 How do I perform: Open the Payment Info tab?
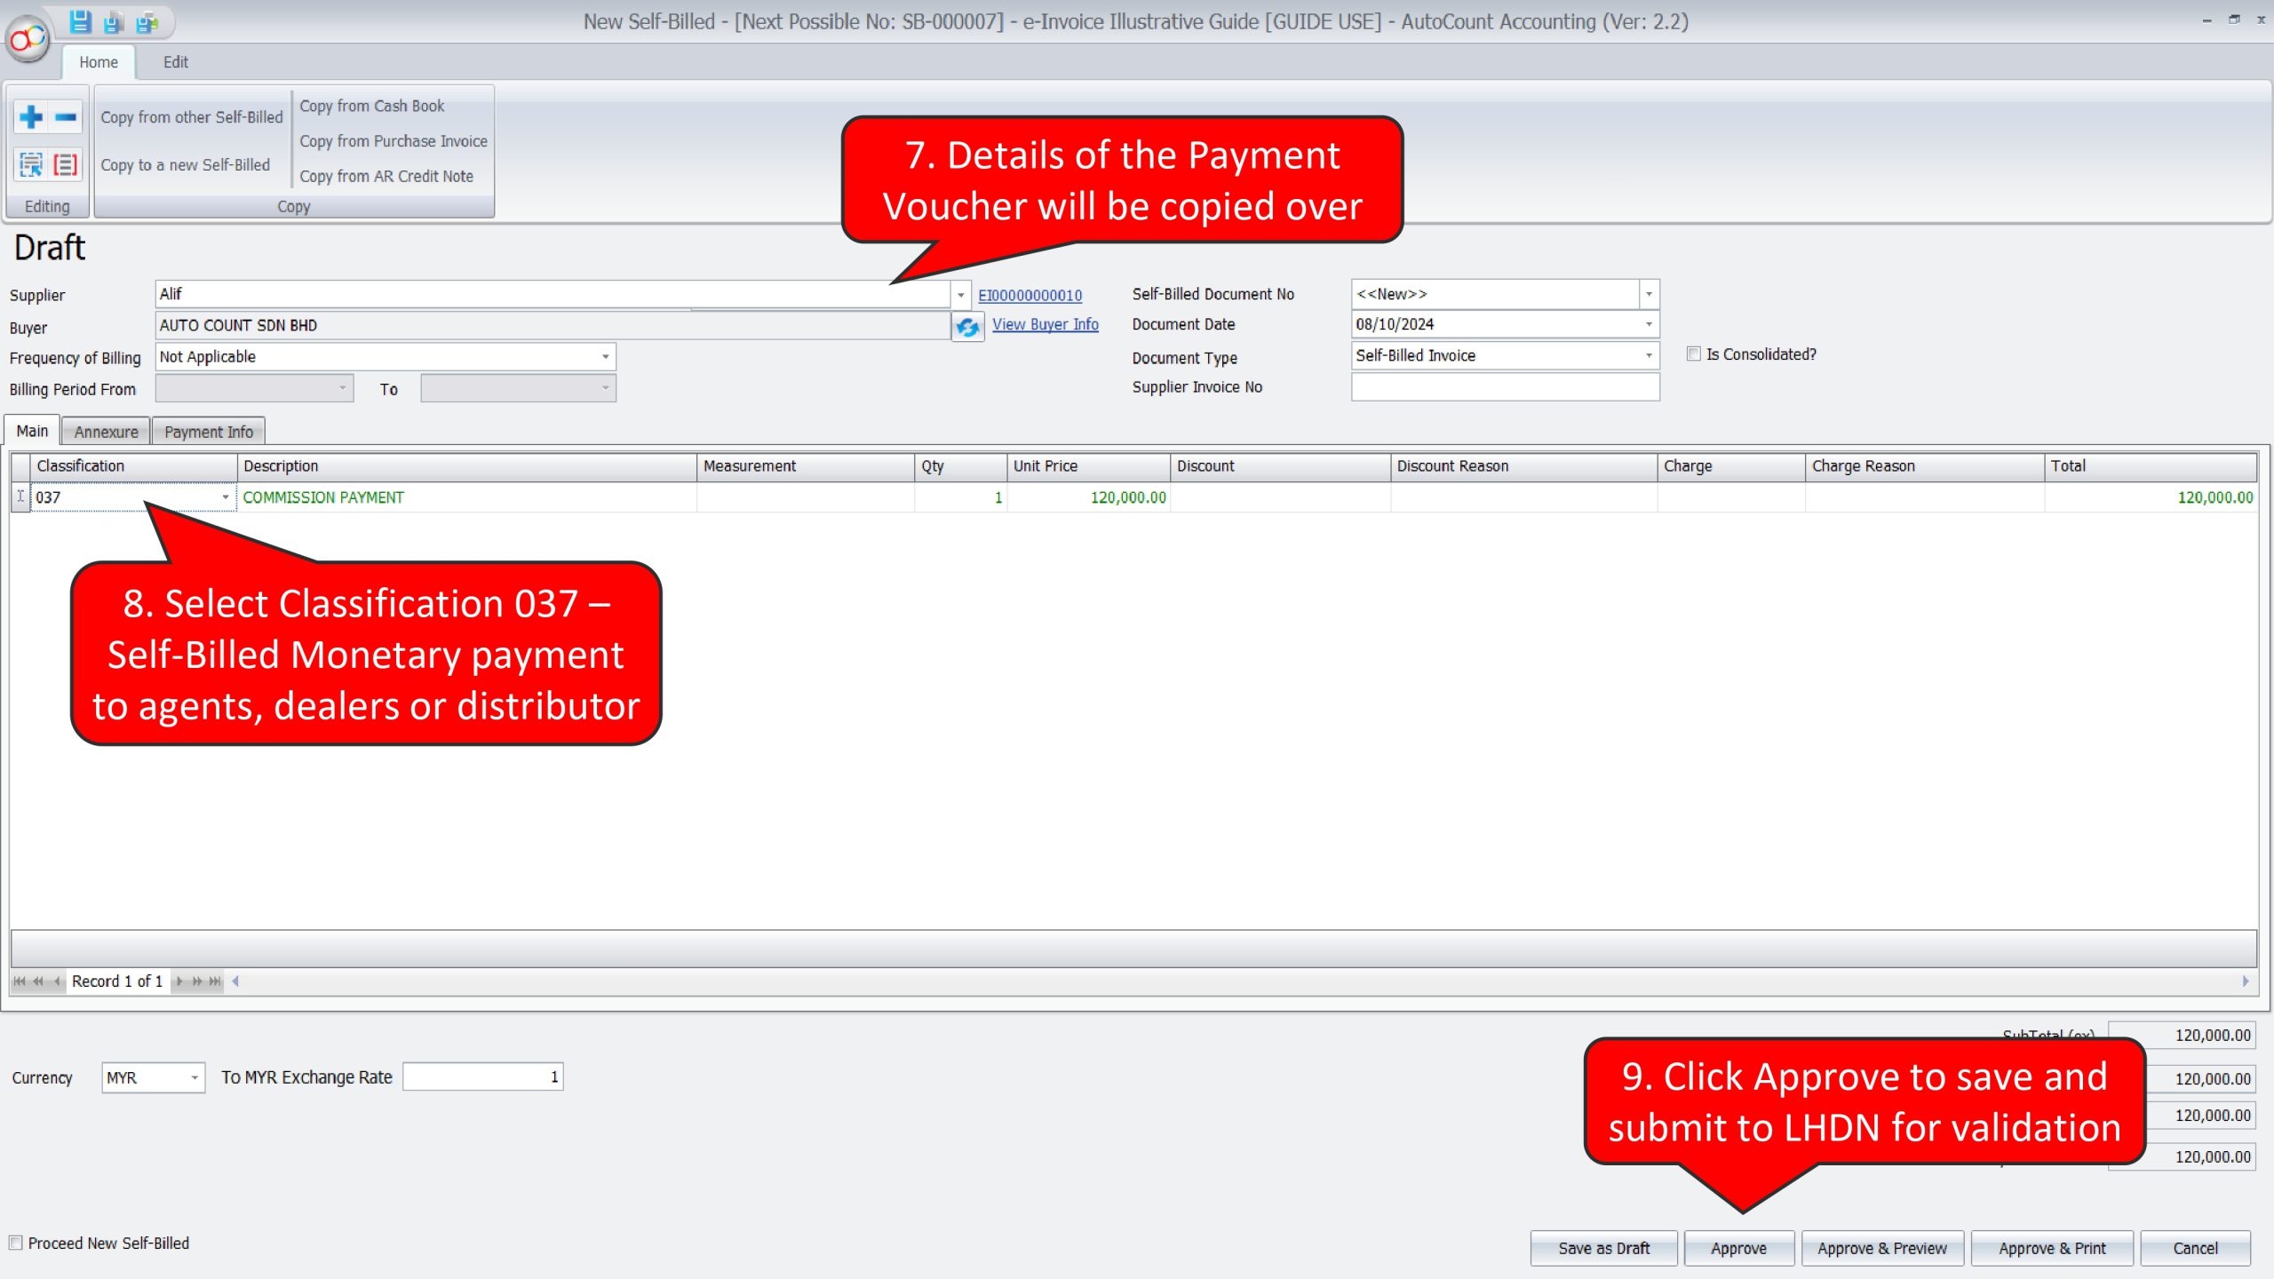[x=209, y=432]
